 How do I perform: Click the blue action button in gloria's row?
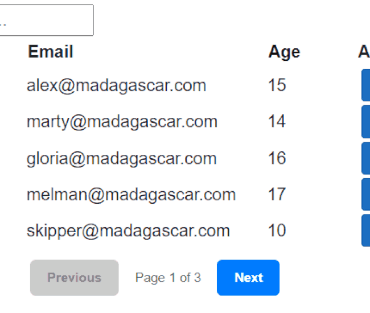(366, 158)
